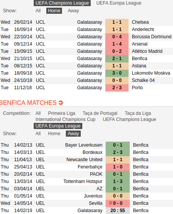Open upcoming Galatasaray vs Benfica 20:55 match

(118, 211)
